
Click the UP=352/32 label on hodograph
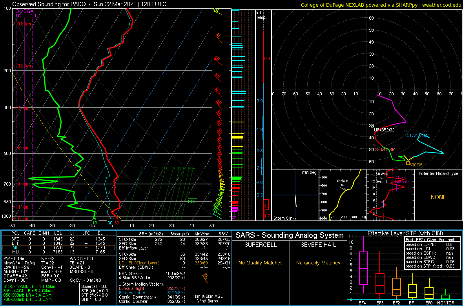(384, 130)
